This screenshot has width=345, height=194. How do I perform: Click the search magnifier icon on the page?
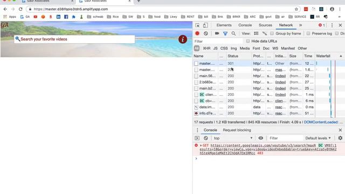tap(17, 39)
